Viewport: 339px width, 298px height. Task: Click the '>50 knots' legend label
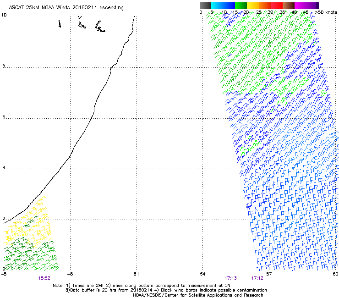326,12
